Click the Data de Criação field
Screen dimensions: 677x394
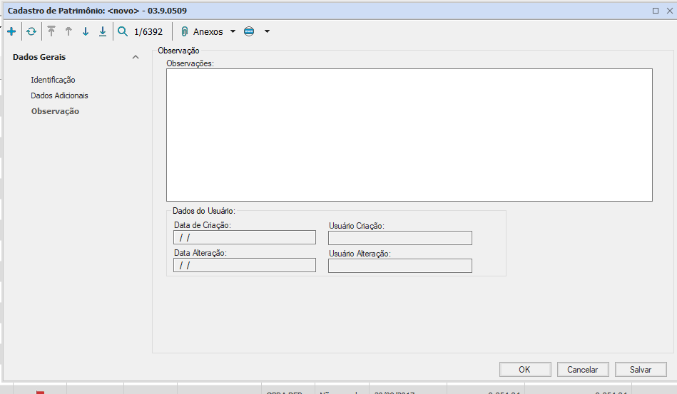(x=244, y=237)
